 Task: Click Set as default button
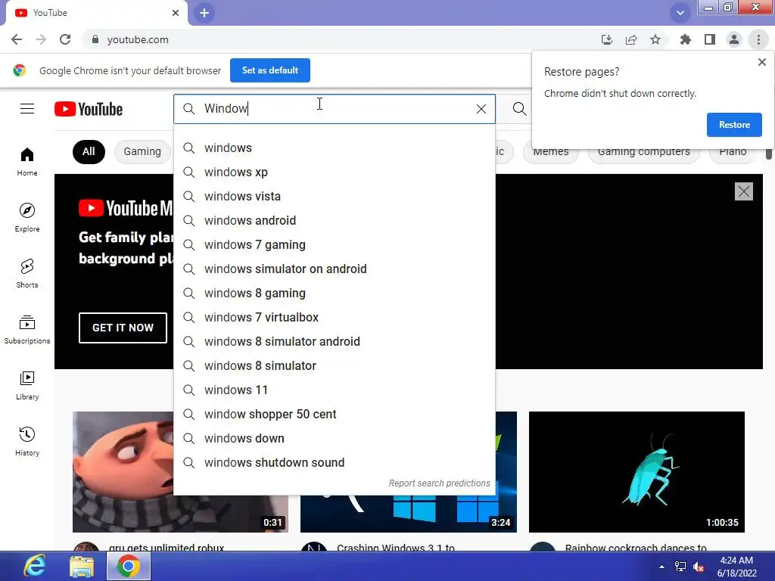270,70
